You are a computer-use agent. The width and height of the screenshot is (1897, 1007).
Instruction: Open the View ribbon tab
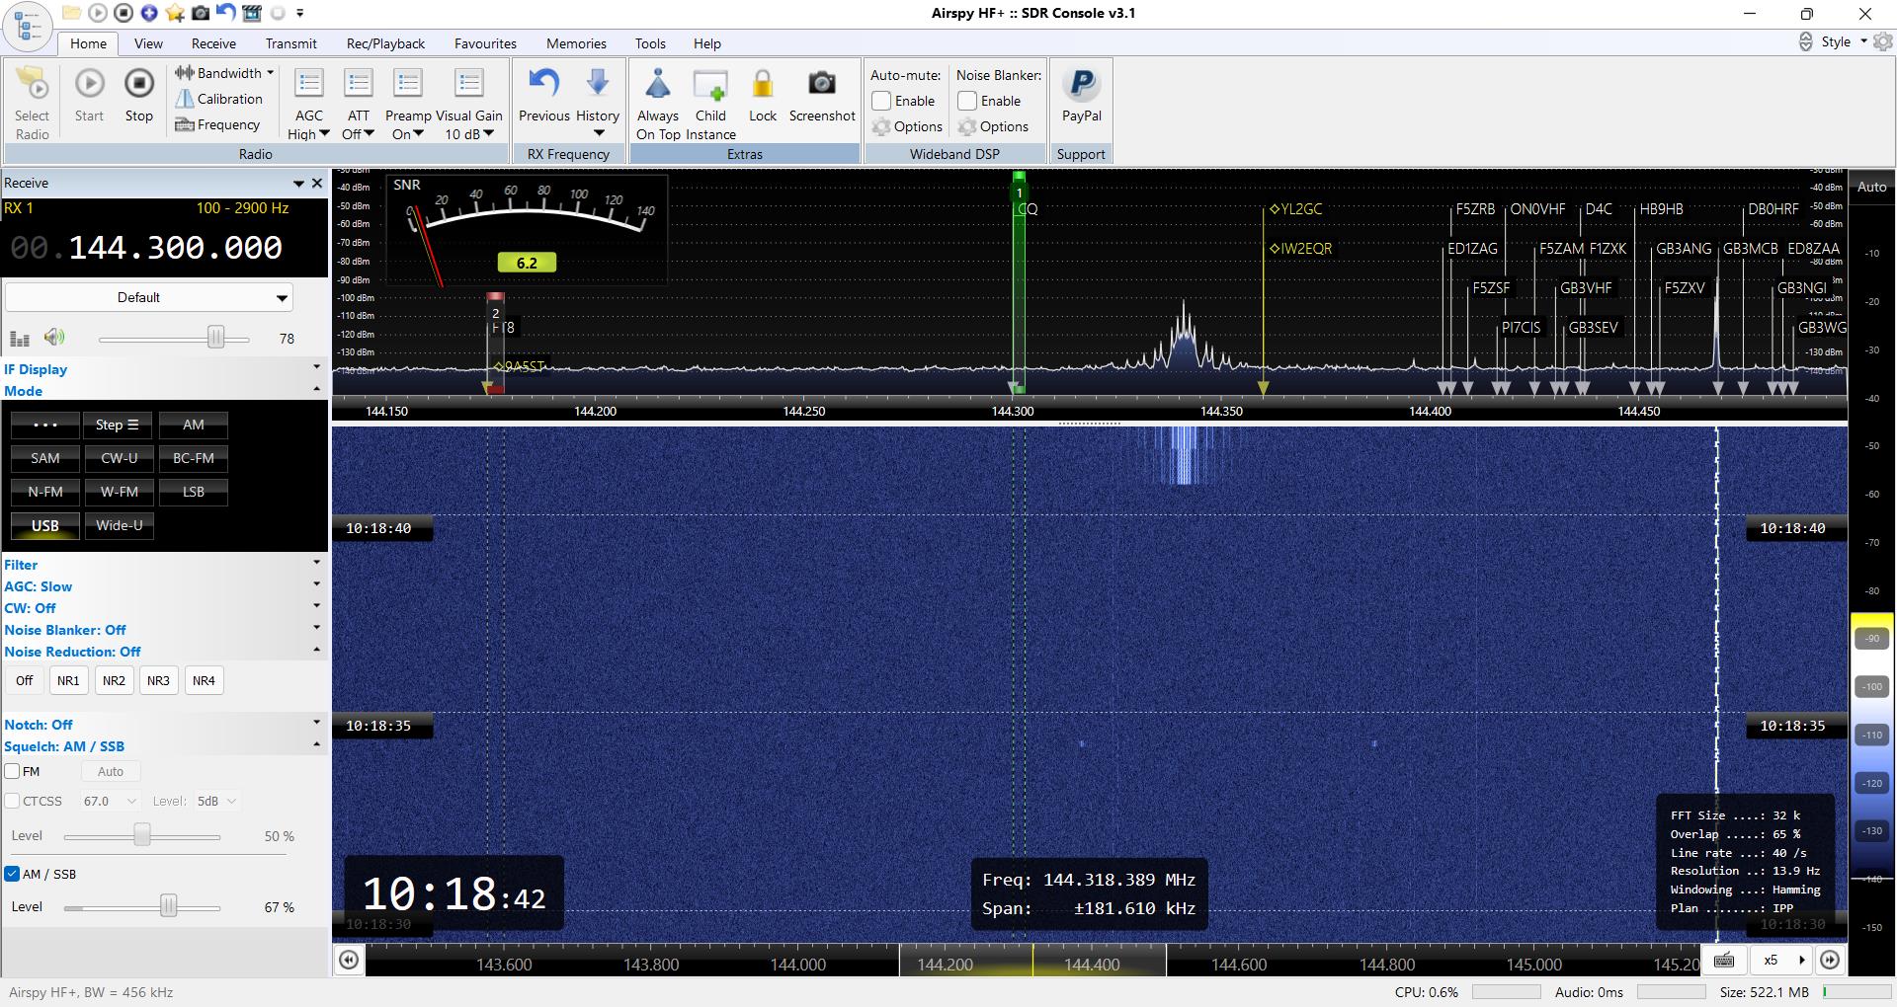pyautogui.click(x=148, y=43)
